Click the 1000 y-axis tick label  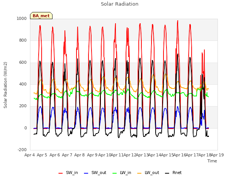(22, 18)
